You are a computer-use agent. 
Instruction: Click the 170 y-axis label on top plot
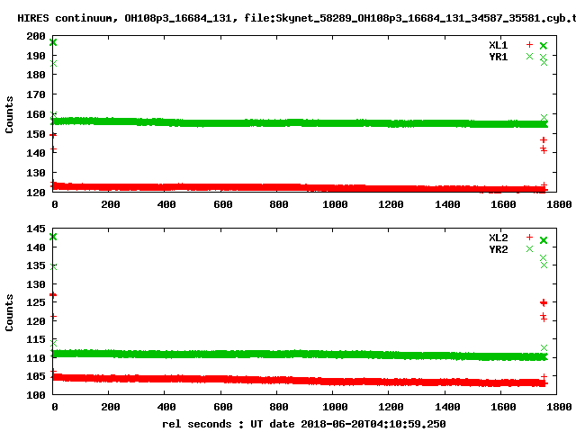pyautogui.click(x=36, y=94)
